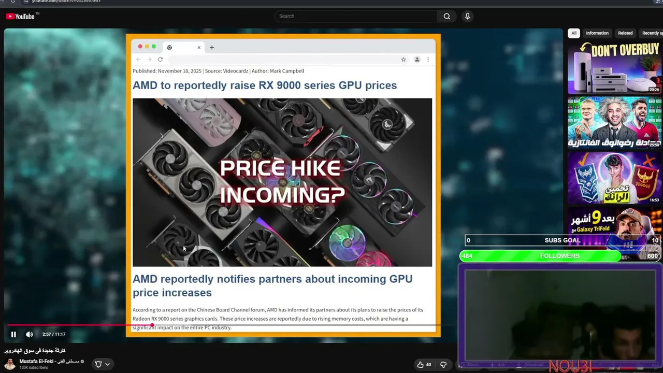
Task: Click the plus new-tab button in the video's browser
Action: [x=211, y=48]
